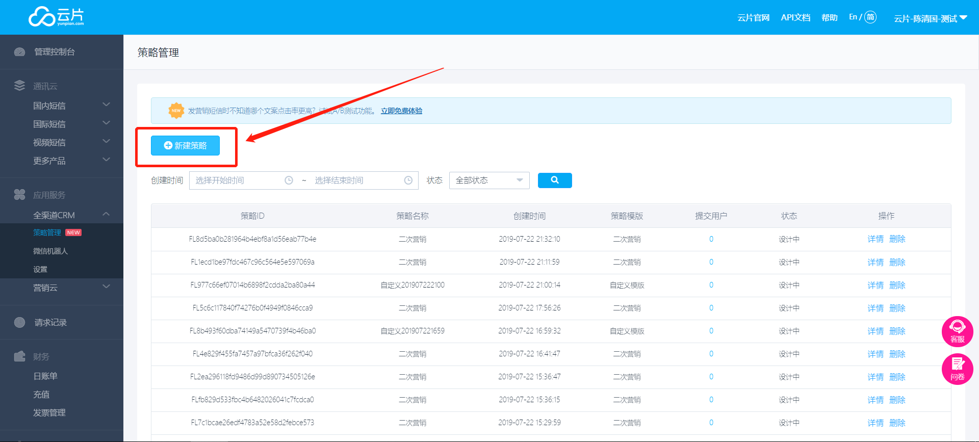Click the start time clock icon
This screenshot has height=442, width=979.
click(289, 180)
